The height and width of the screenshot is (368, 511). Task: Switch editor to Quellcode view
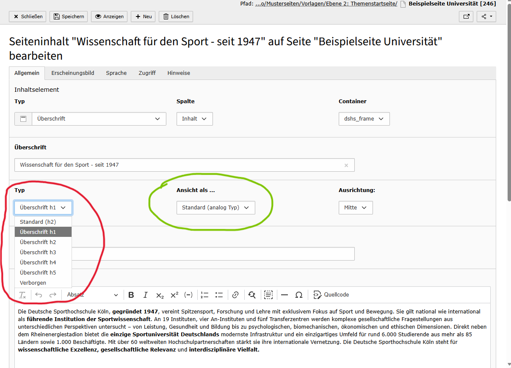tap(331, 295)
